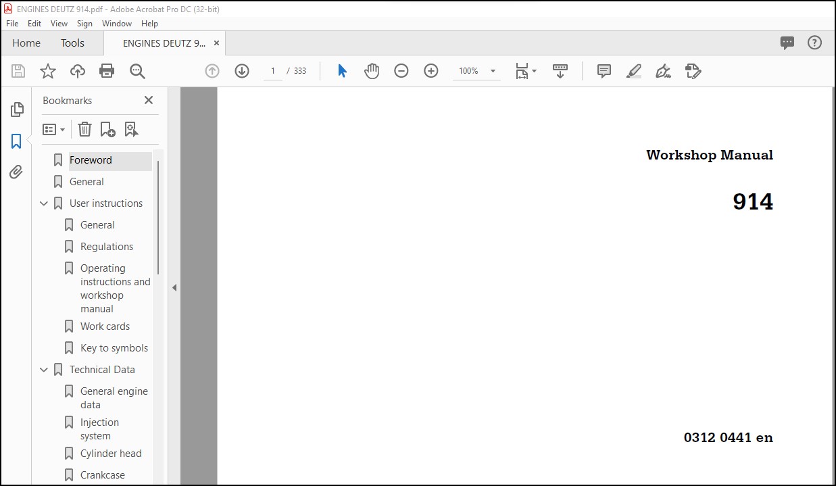The width and height of the screenshot is (836, 486).
Task: Open page thumbnails panel
Action: [x=17, y=110]
